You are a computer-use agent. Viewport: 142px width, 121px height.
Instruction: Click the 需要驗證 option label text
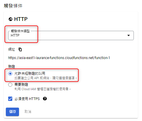click(x=21, y=85)
